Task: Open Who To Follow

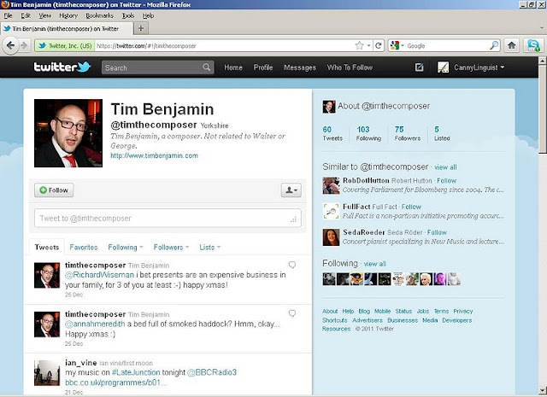Action: click(350, 67)
